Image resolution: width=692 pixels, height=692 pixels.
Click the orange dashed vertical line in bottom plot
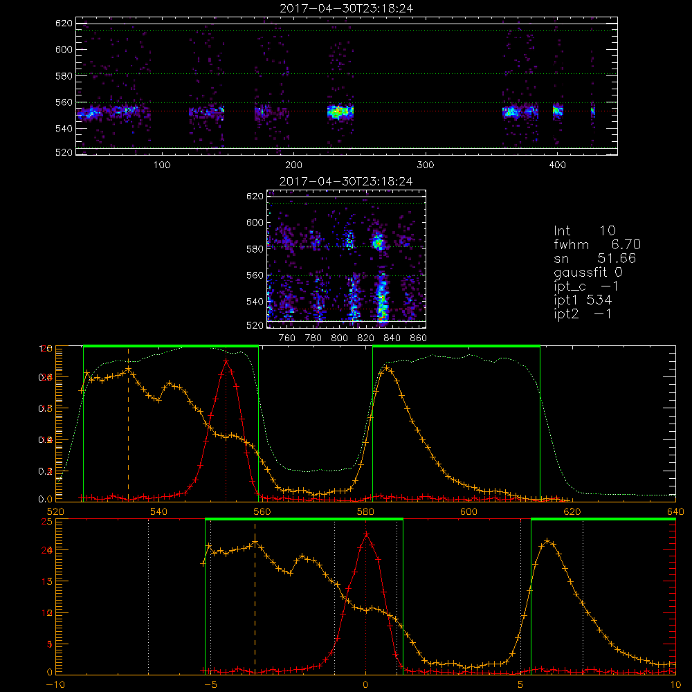coord(255,598)
